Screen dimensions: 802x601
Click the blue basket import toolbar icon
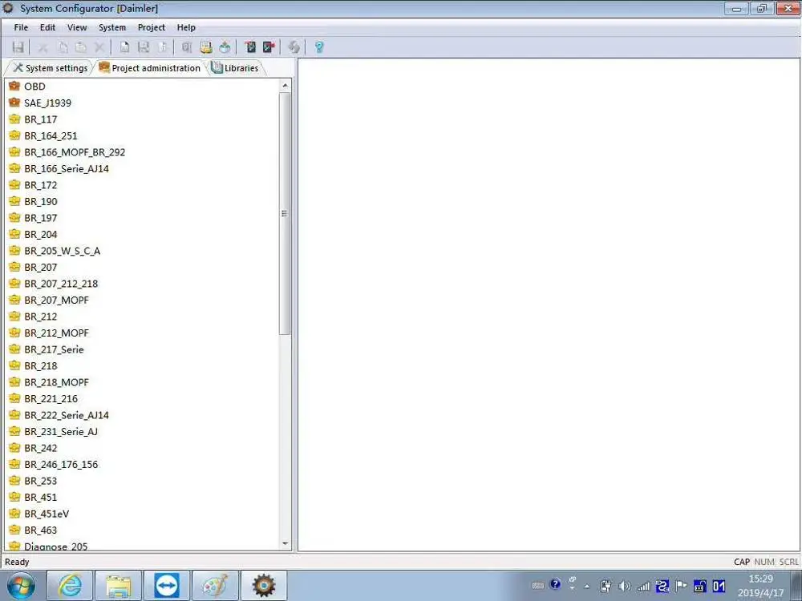tap(225, 47)
